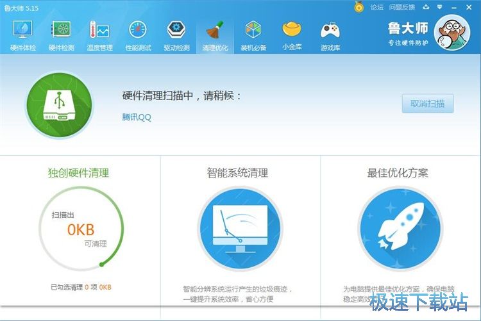
Task: Click the green USB drive scan icon
Action: pos(59,105)
